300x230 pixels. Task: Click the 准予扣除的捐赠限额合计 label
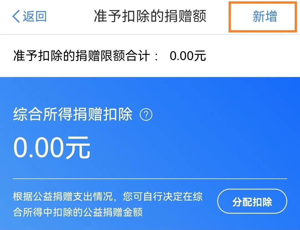coord(82,56)
